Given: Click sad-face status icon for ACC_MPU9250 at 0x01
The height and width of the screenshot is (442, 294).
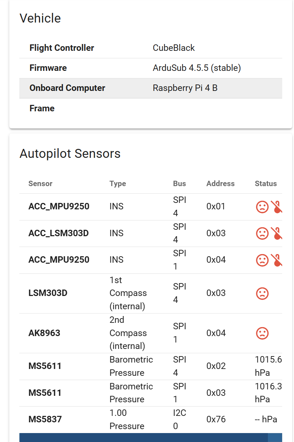Looking at the screenshot, I should 262,207.
